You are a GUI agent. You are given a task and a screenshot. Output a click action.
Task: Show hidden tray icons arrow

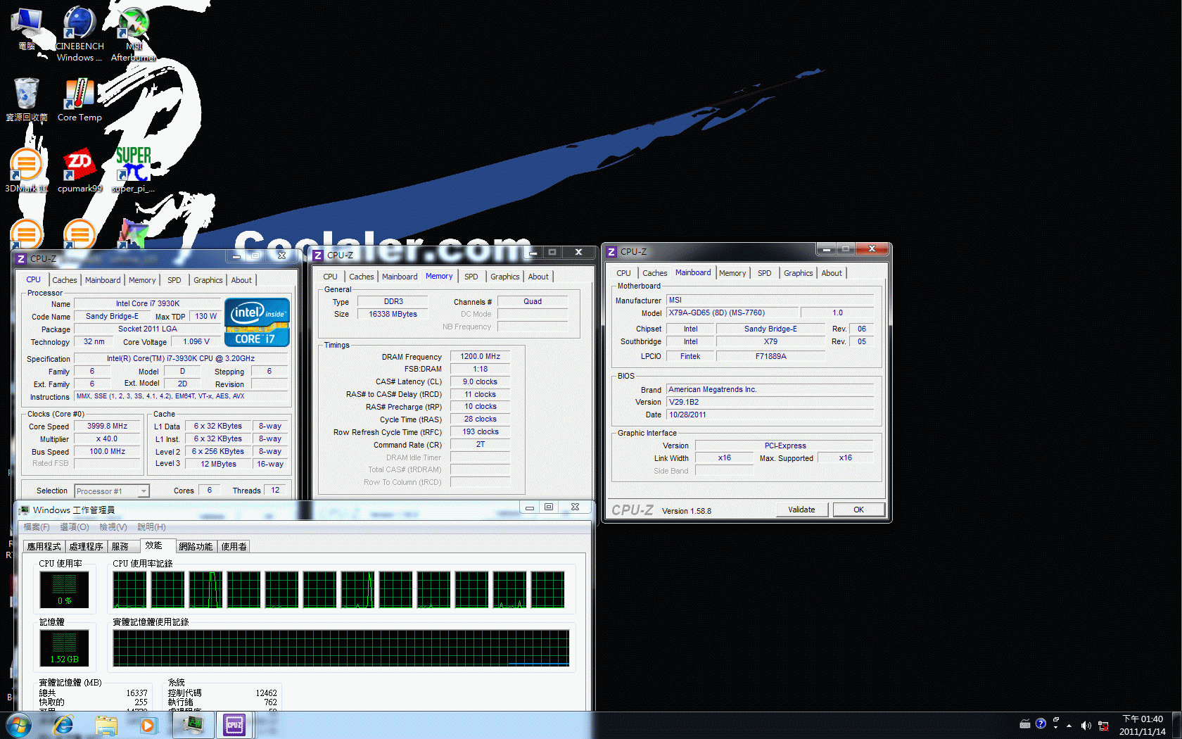point(1069,725)
